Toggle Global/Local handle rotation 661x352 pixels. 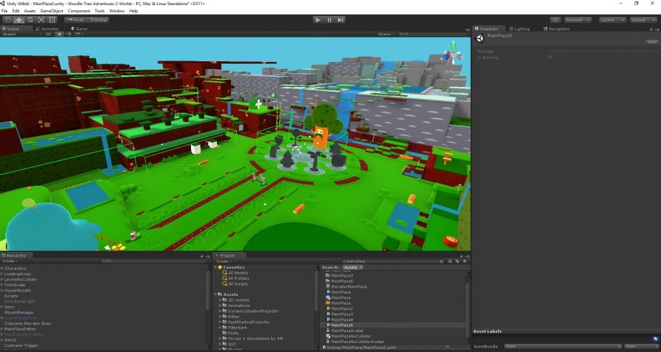coord(97,20)
